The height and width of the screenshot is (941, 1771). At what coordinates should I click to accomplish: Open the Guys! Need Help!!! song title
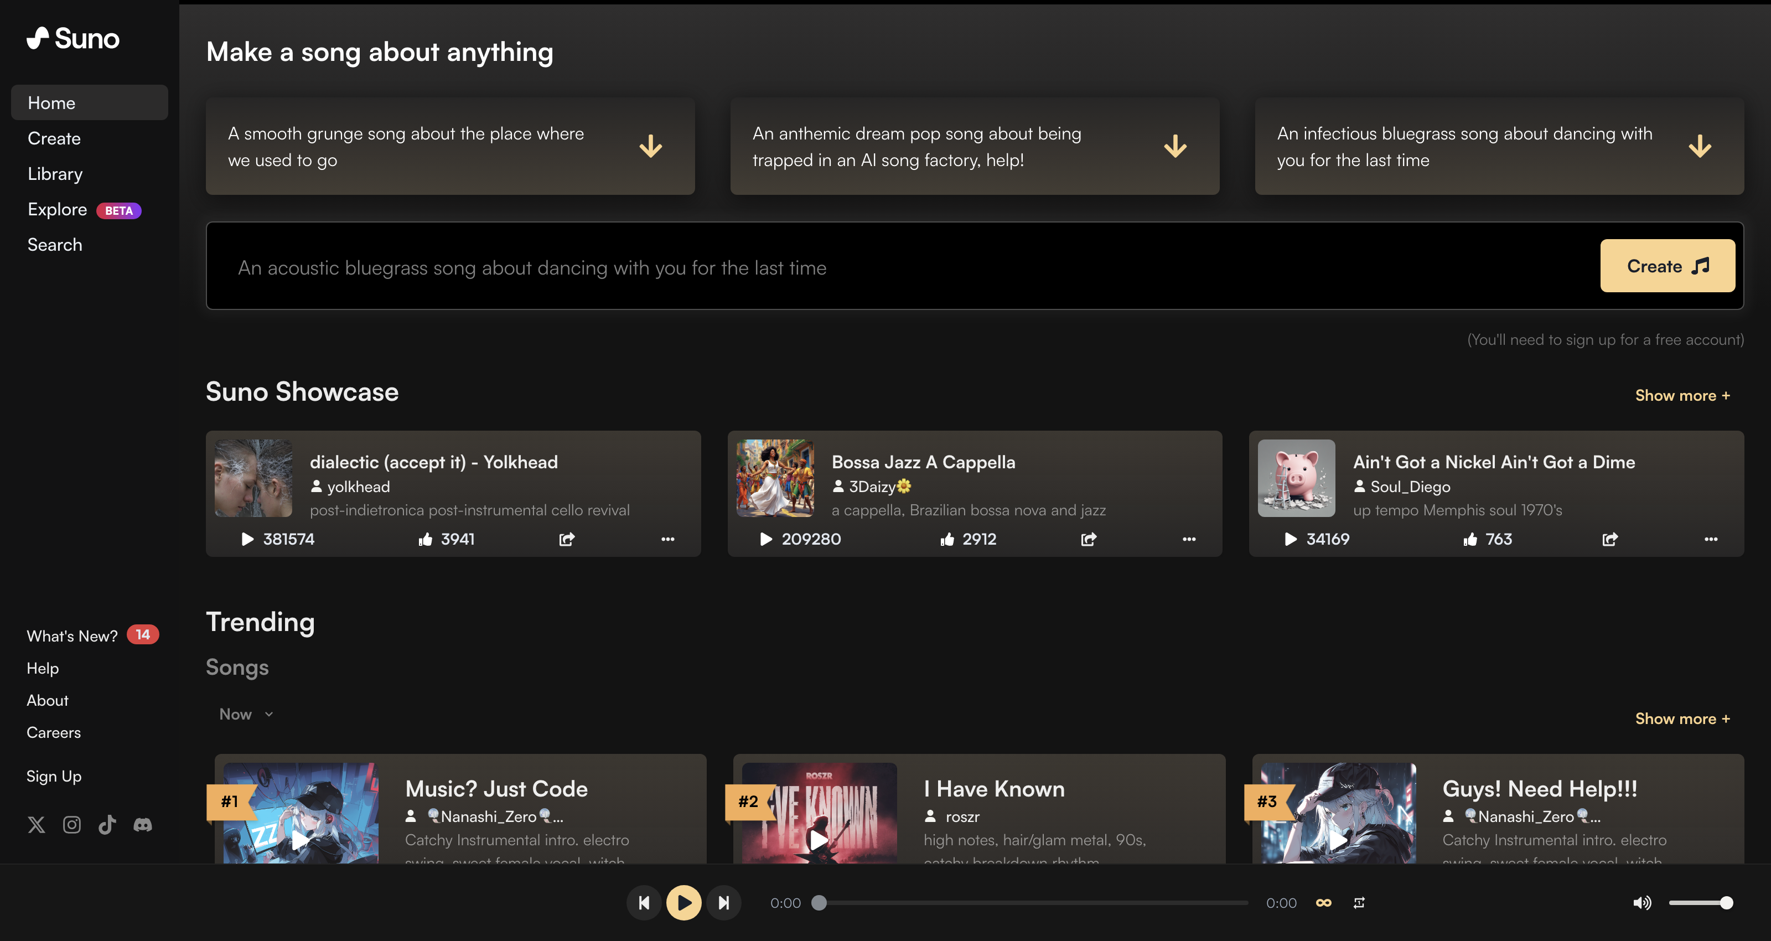pyautogui.click(x=1540, y=788)
